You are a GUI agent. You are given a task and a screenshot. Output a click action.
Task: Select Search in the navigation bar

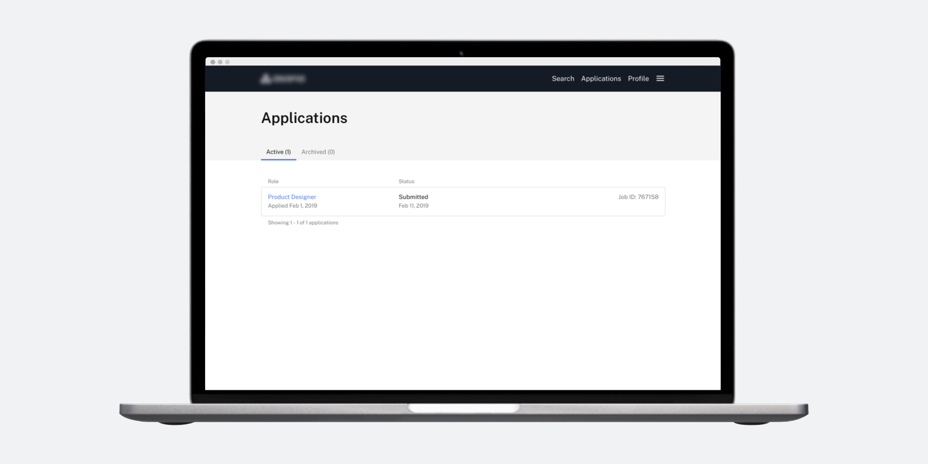563,78
